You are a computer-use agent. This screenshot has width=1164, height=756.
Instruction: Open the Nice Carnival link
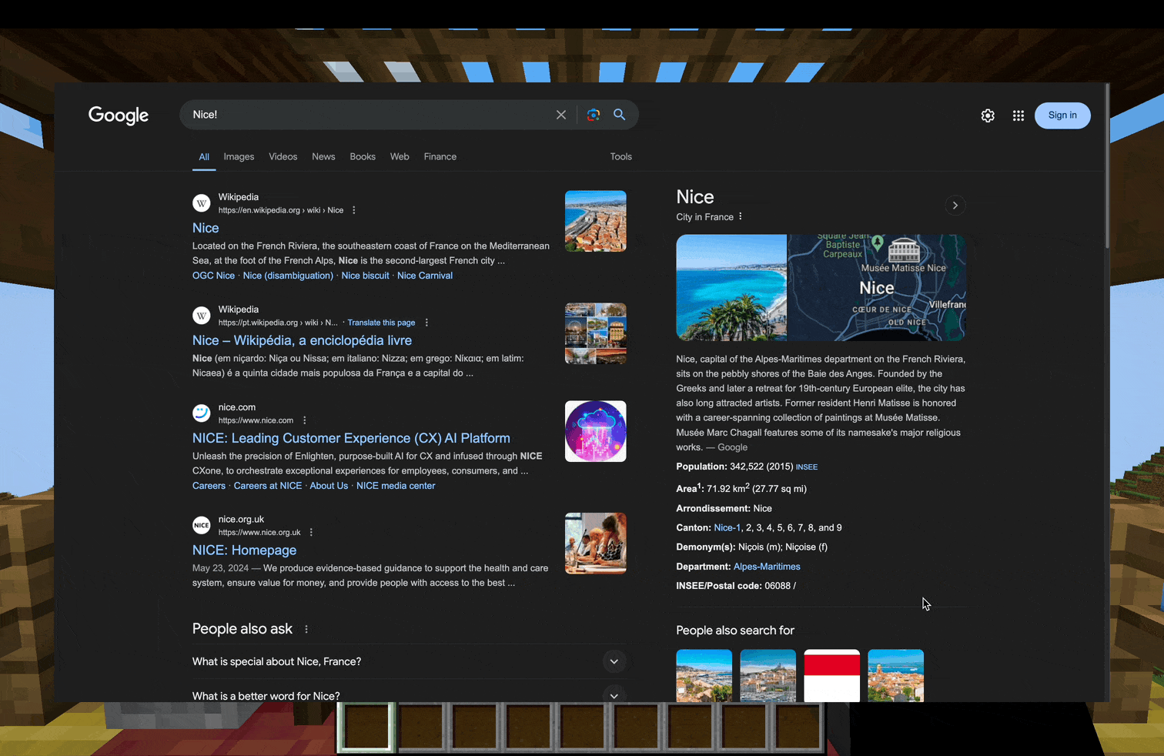click(x=425, y=276)
